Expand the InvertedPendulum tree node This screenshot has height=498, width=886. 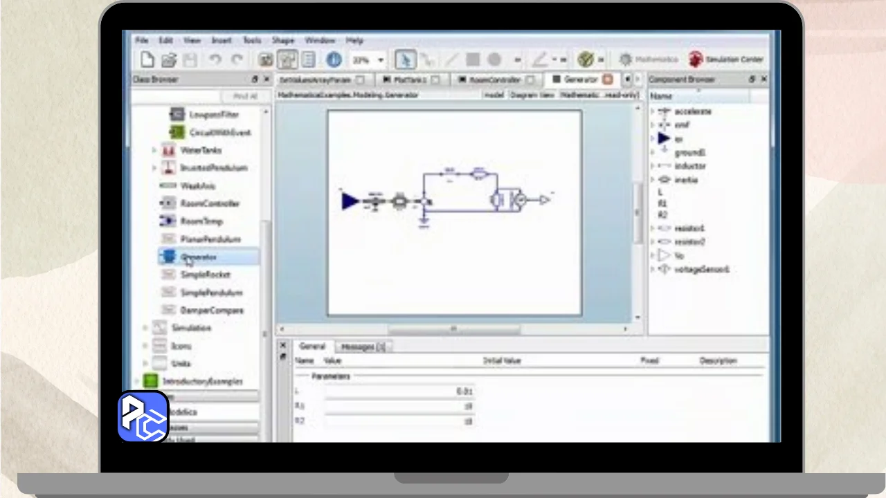(x=154, y=168)
